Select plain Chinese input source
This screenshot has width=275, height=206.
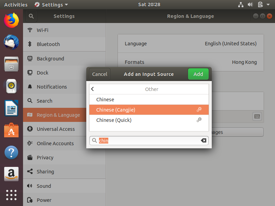(149, 100)
